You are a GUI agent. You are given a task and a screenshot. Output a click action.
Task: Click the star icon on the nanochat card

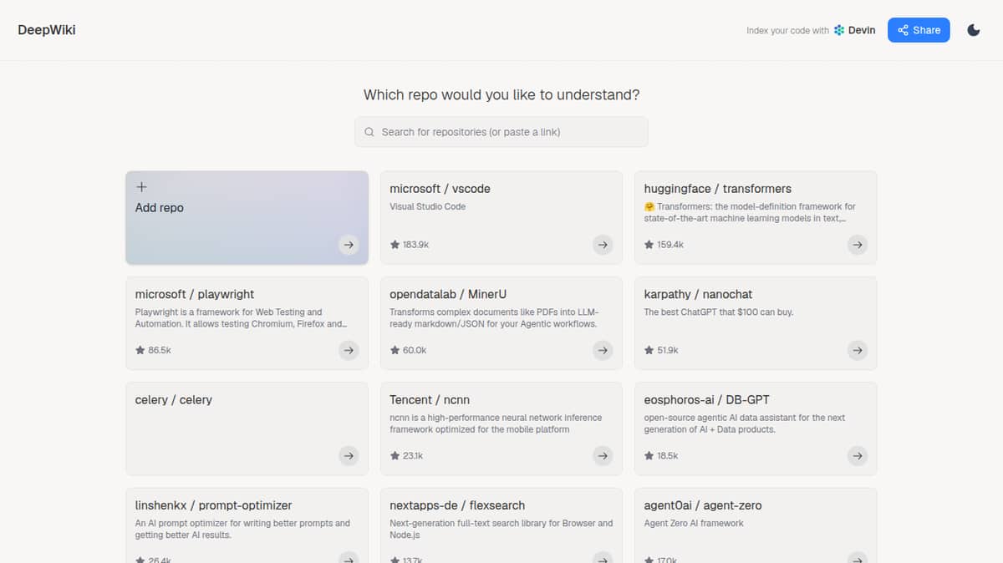coord(649,350)
